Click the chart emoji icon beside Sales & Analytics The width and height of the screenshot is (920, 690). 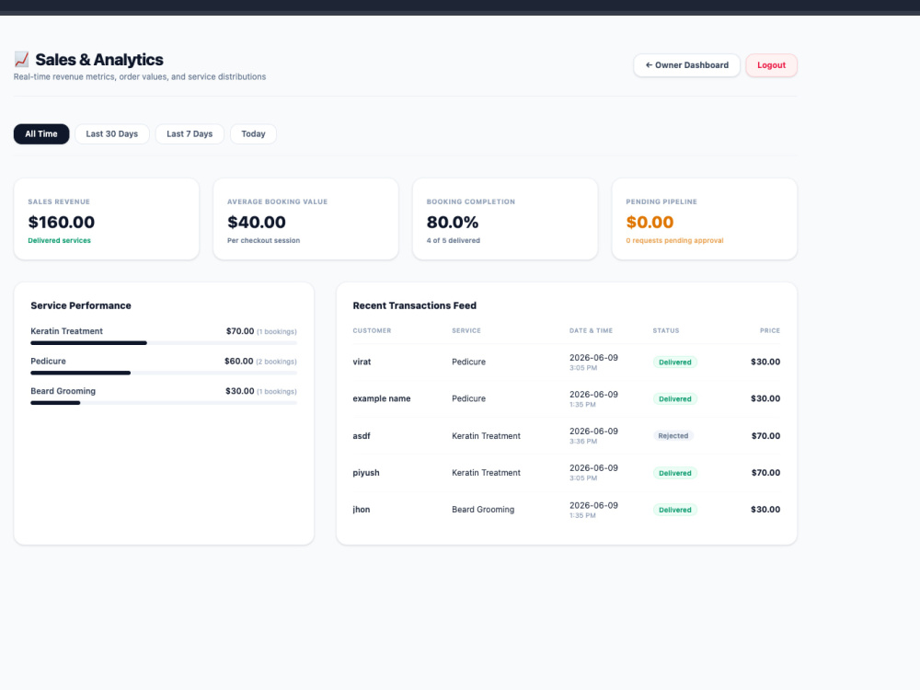tap(22, 59)
